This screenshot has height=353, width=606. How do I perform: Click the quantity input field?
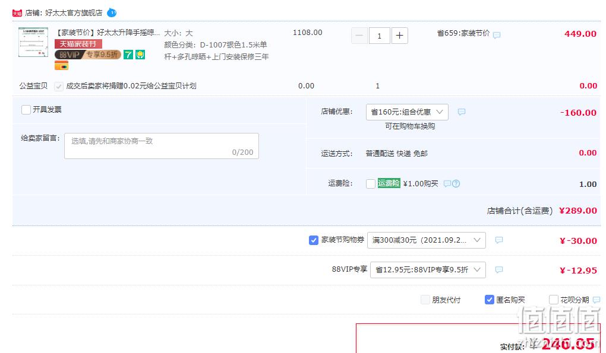click(x=379, y=36)
